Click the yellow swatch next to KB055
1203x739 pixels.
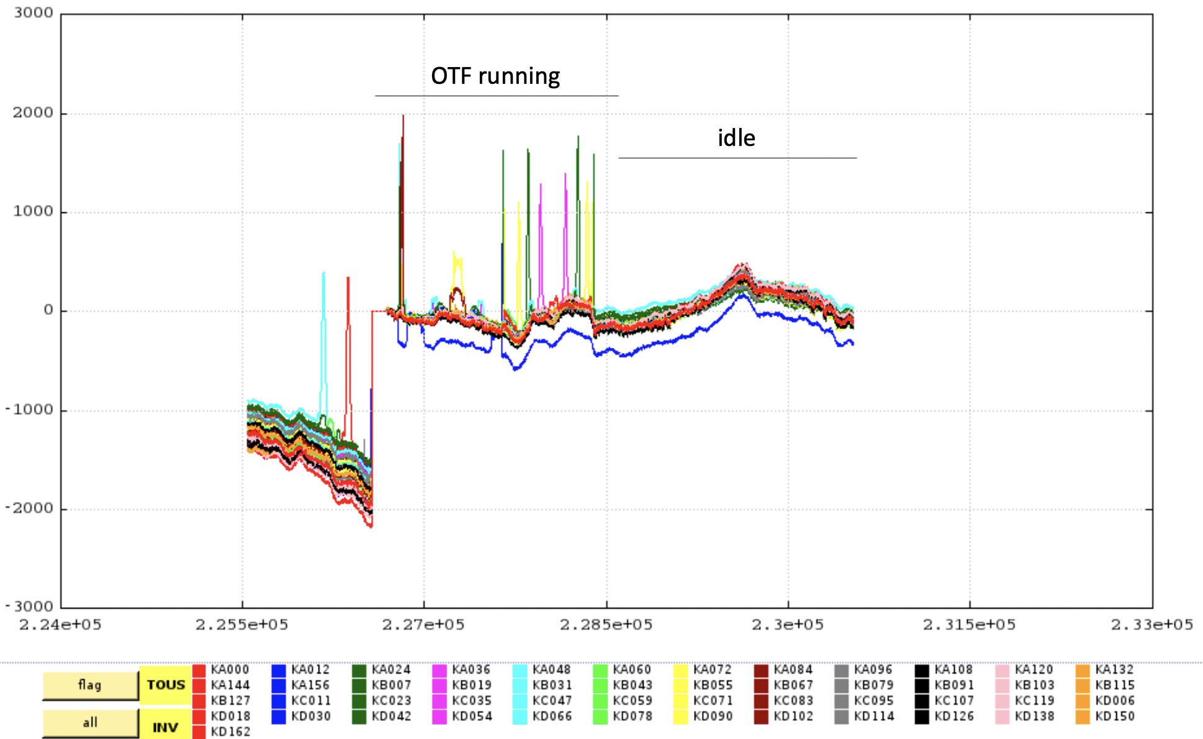(680, 686)
